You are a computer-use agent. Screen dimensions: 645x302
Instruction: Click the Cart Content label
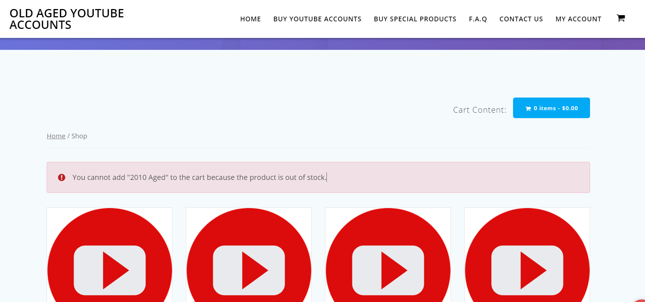480,110
